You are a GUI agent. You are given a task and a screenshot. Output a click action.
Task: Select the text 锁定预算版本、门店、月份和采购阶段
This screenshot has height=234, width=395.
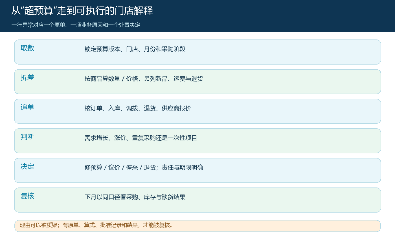point(135,49)
